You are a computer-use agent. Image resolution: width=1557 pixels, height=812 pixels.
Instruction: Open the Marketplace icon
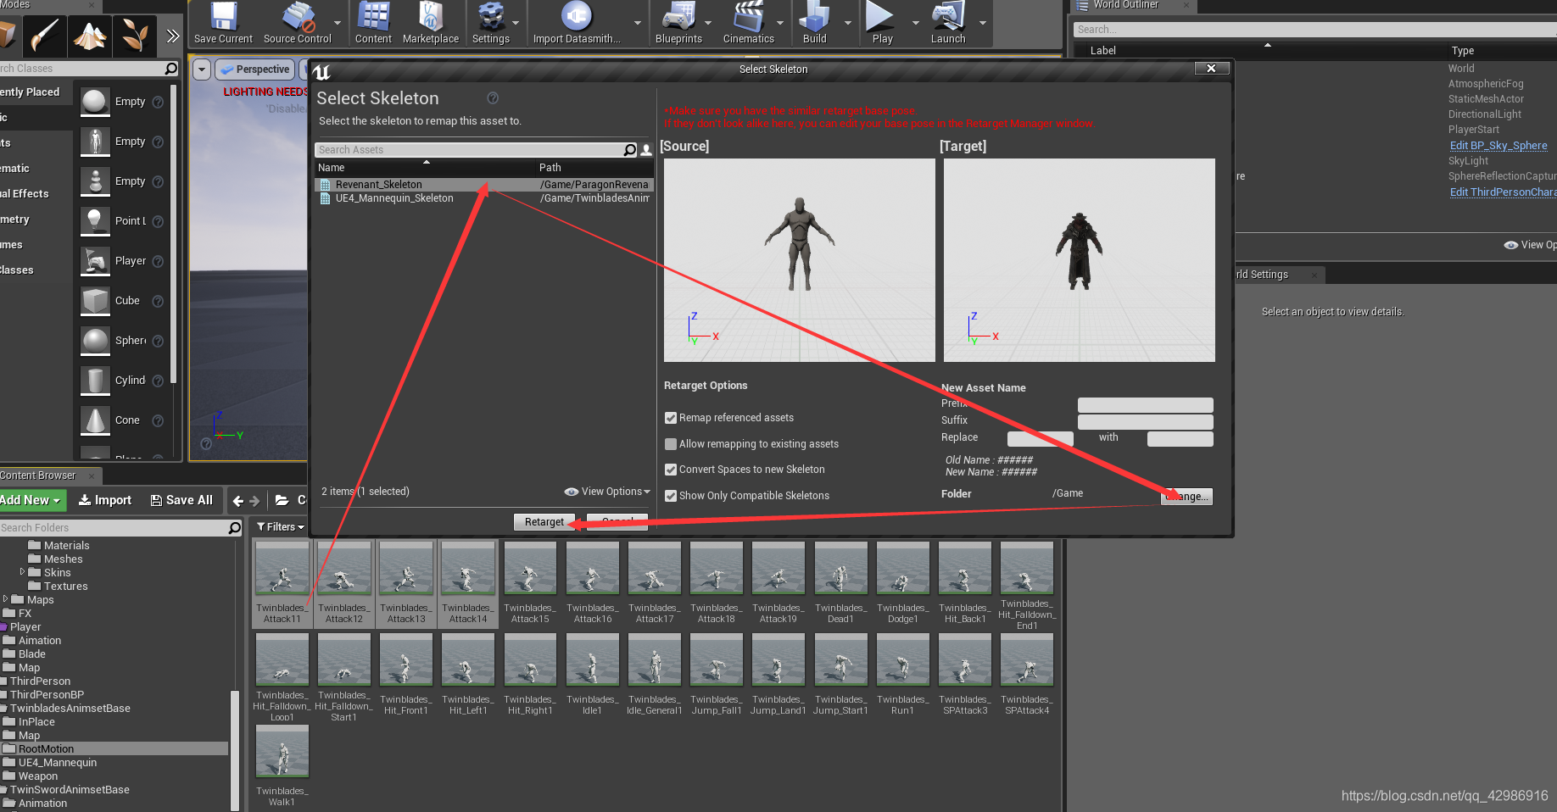431,23
